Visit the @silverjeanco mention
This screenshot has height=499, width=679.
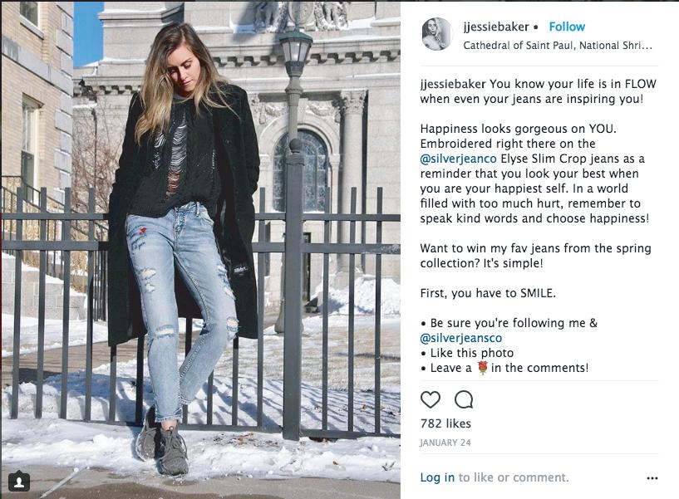(458, 159)
